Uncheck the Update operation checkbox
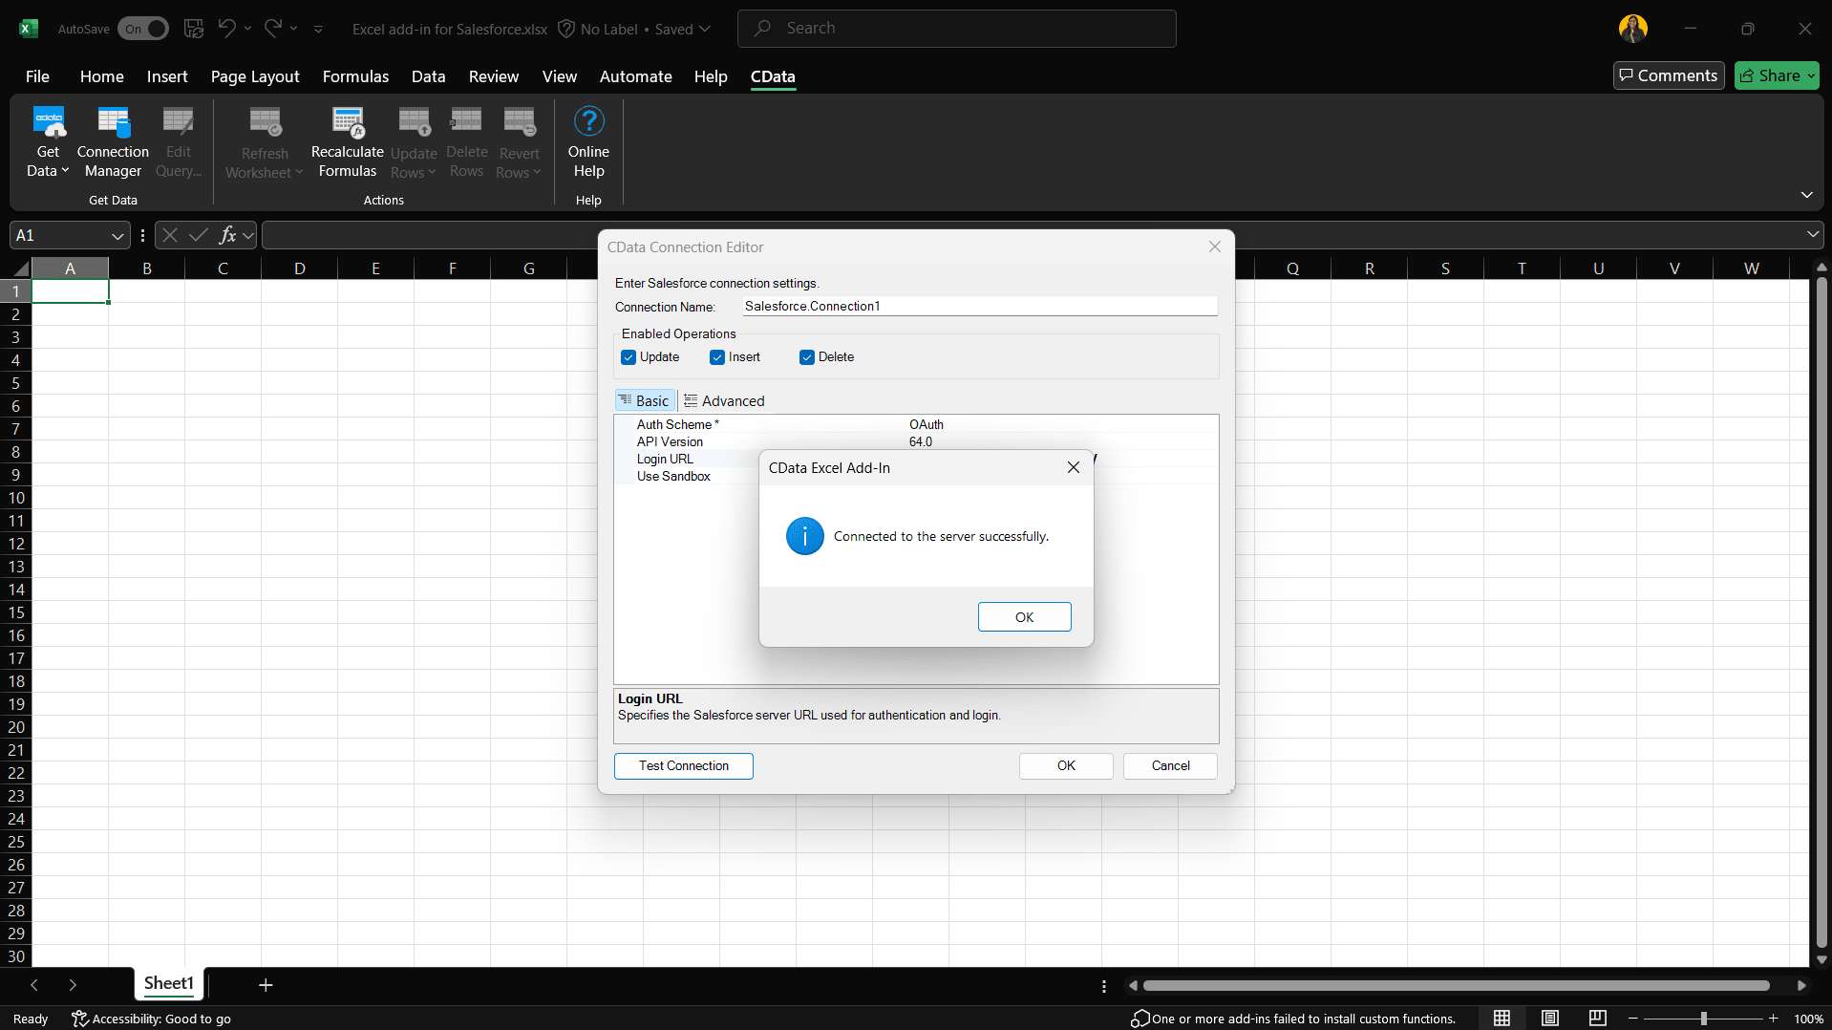The image size is (1832, 1030). pos(628,357)
